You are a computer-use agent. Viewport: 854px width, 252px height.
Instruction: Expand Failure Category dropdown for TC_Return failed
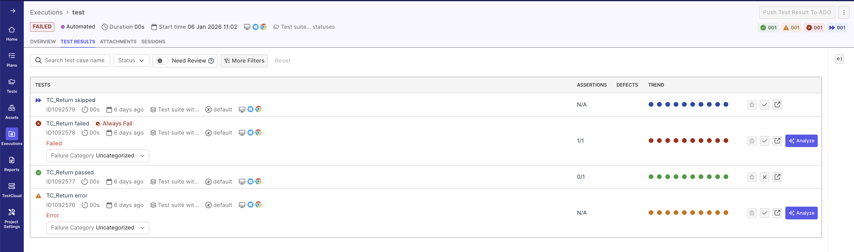143,155
